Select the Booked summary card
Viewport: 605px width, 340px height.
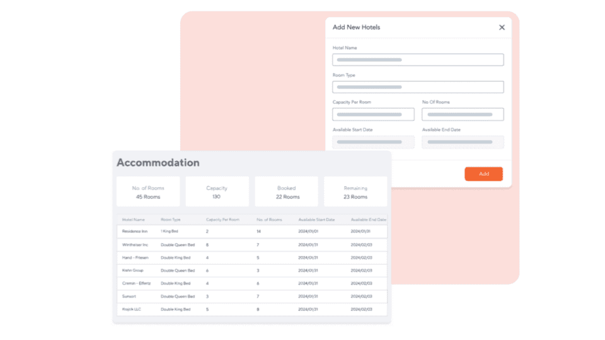(286, 191)
